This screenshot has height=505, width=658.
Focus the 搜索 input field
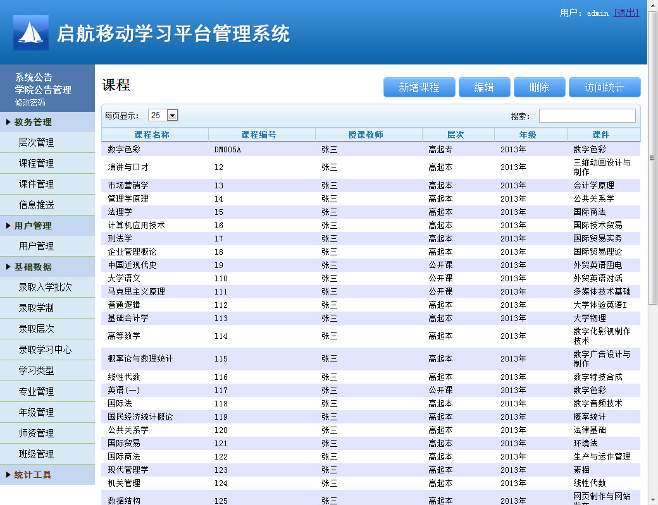pos(587,116)
